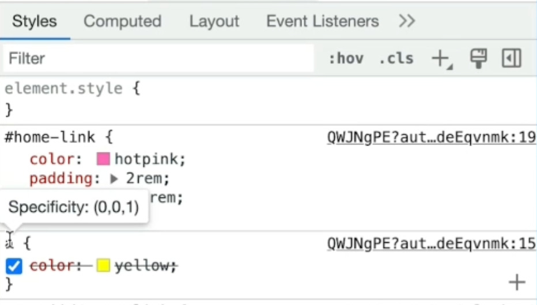Click the insert style rule plus icon

point(517,283)
